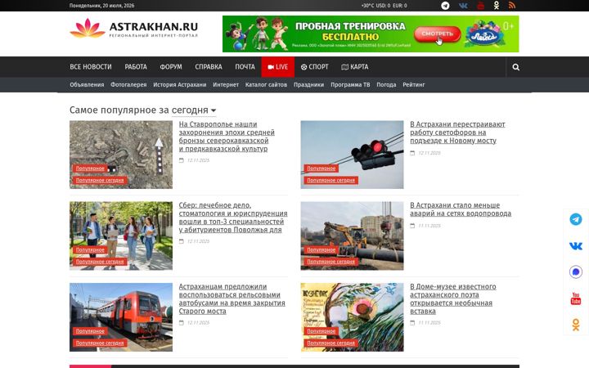Open article about Ставрополье bronze-age burials
Screen dimensions: 589x368
[x=227, y=137]
